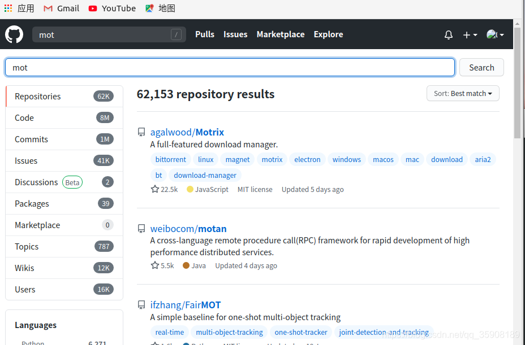The width and height of the screenshot is (525, 345).
Task: Open Marketplace in the header
Action: pyautogui.click(x=281, y=34)
